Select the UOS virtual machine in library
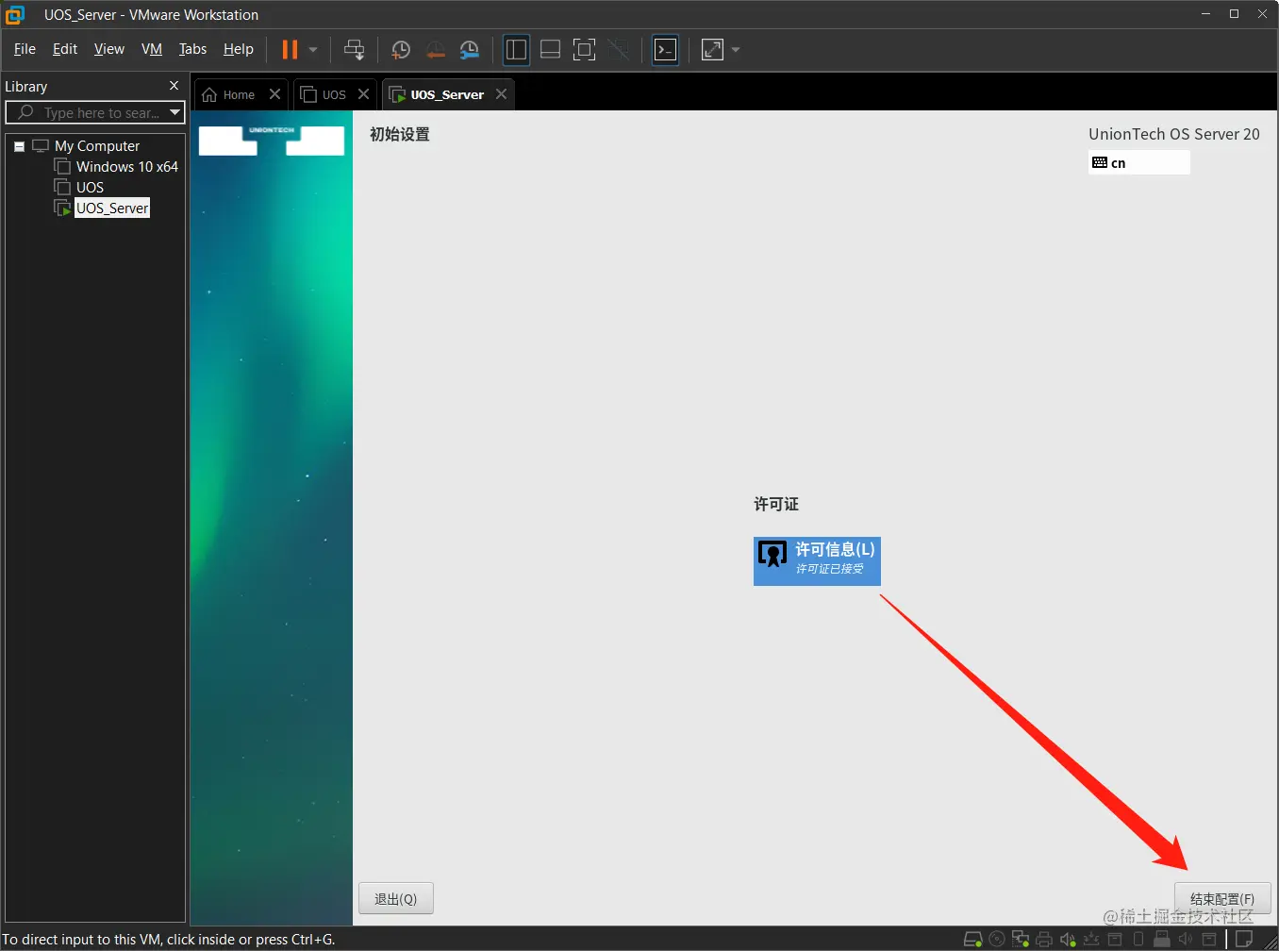This screenshot has height=951, width=1279. coord(90,188)
